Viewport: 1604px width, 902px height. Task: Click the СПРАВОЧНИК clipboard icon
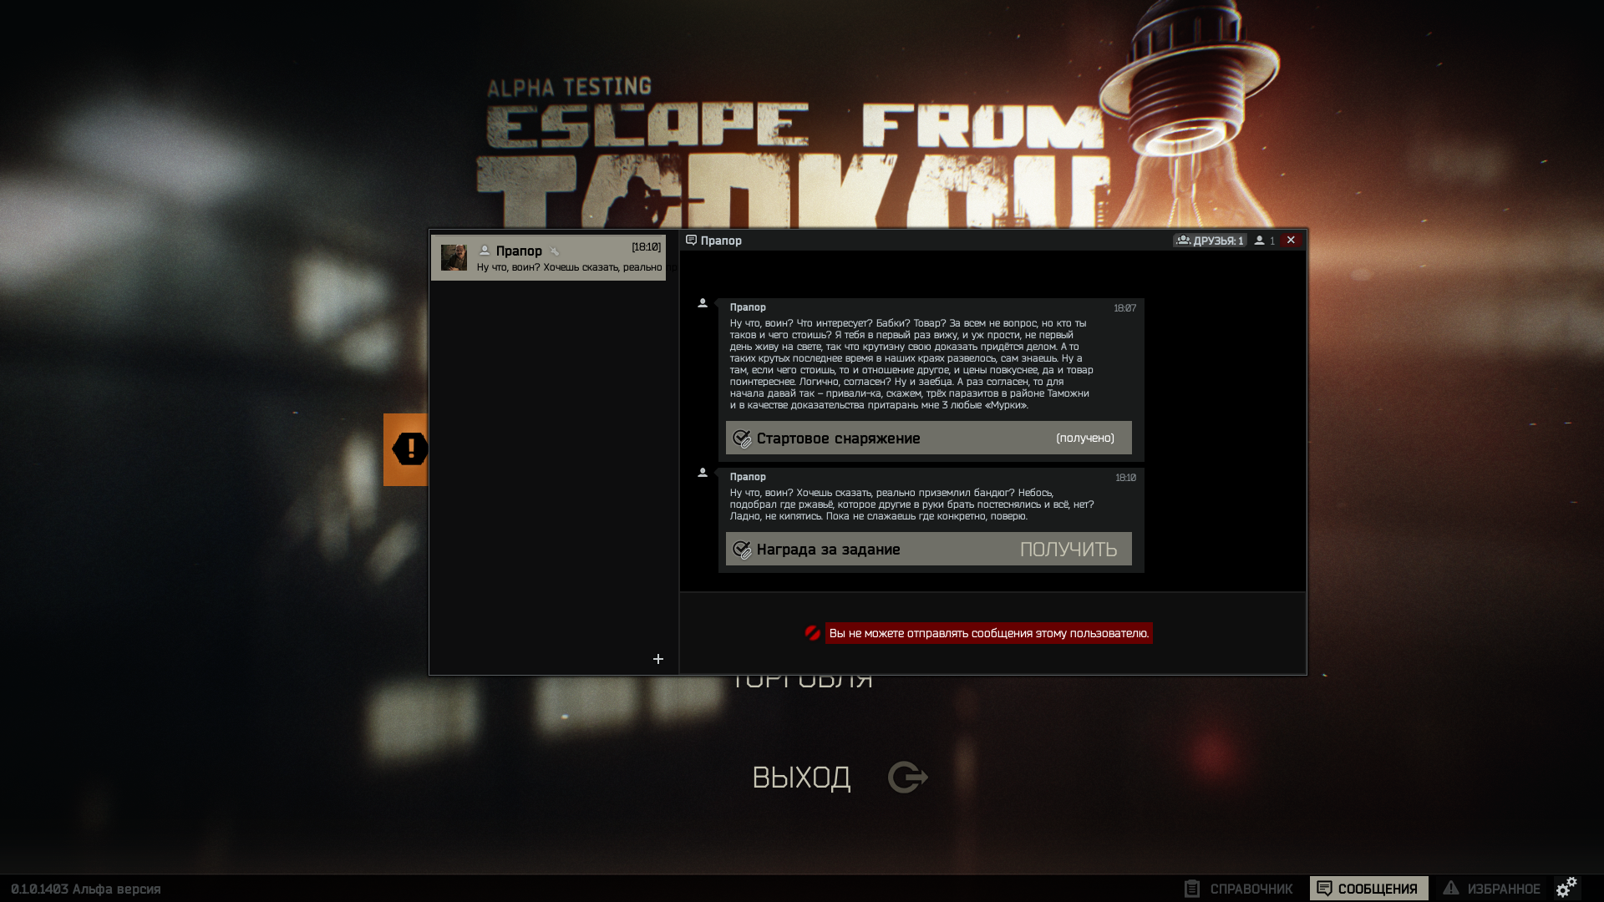click(x=1192, y=889)
